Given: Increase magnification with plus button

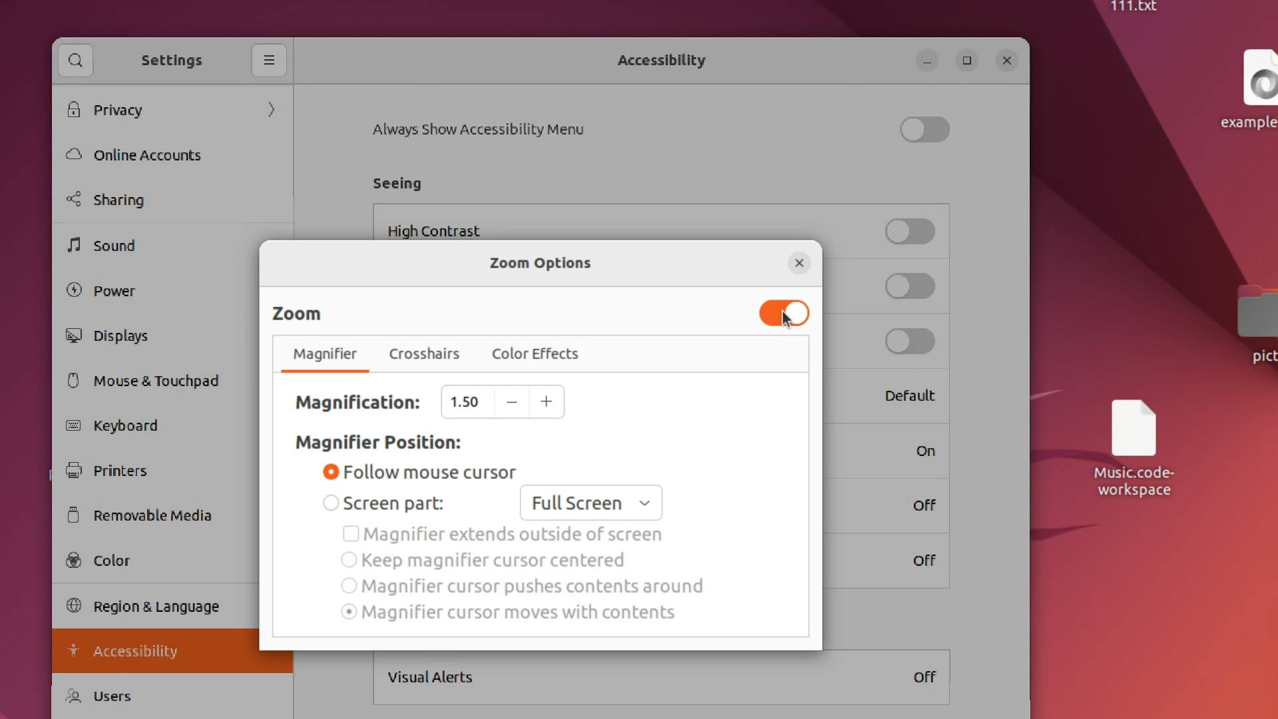Looking at the screenshot, I should [x=546, y=402].
